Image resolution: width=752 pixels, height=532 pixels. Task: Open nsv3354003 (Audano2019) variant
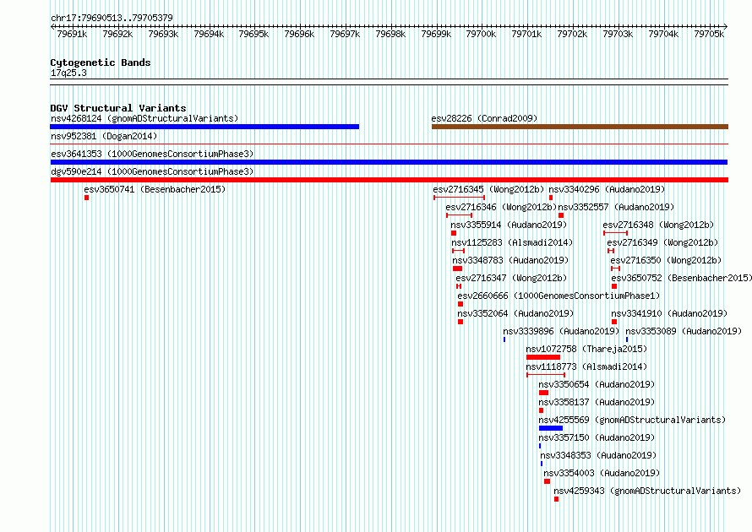[x=602, y=473]
